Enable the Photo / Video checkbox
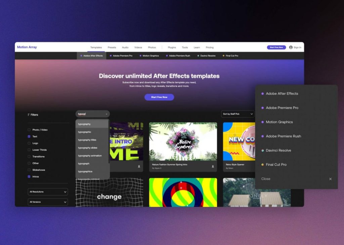Screen dimensions: 344x245 [29, 130]
